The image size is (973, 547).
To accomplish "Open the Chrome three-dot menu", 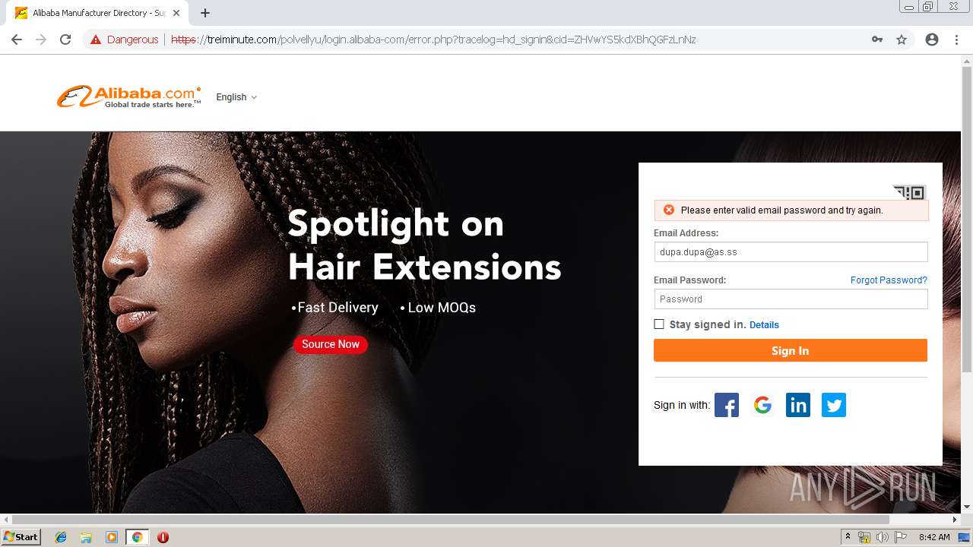I will (956, 40).
